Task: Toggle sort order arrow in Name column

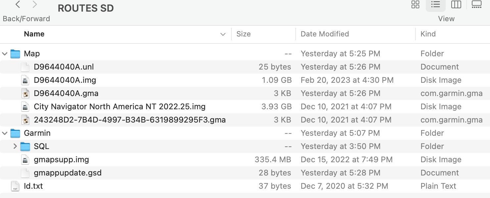Action: pos(223,34)
